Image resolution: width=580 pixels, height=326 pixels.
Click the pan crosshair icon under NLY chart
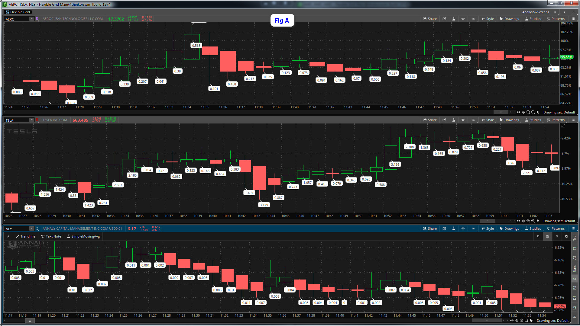[517, 321]
